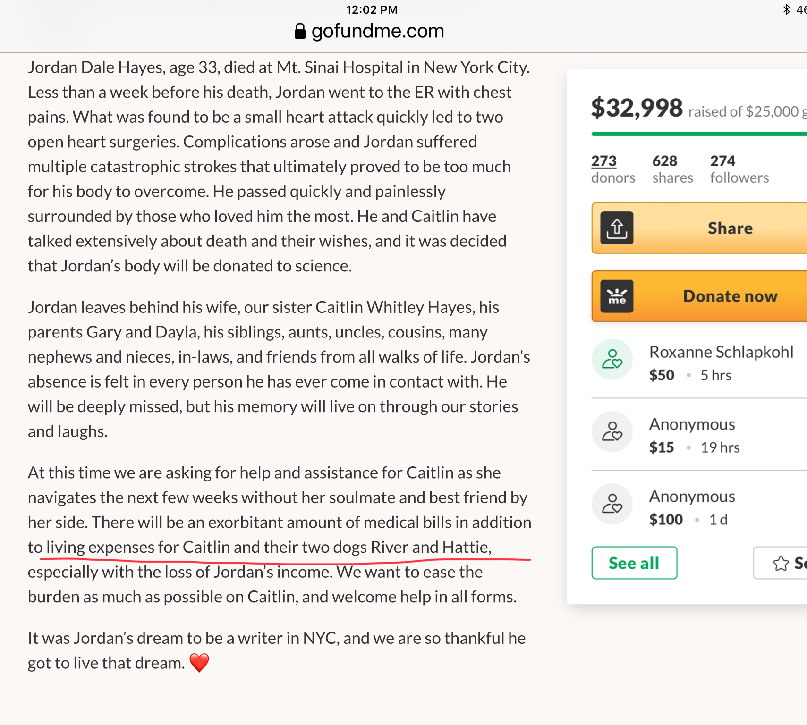Click the 274 followers count
This screenshot has height=725, width=807.
[x=722, y=161]
